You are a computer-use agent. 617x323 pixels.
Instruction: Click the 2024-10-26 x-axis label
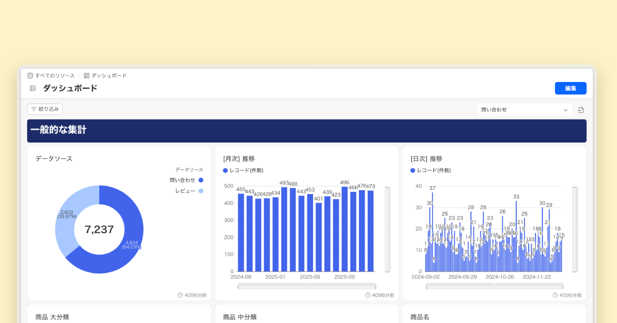click(500, 277)
